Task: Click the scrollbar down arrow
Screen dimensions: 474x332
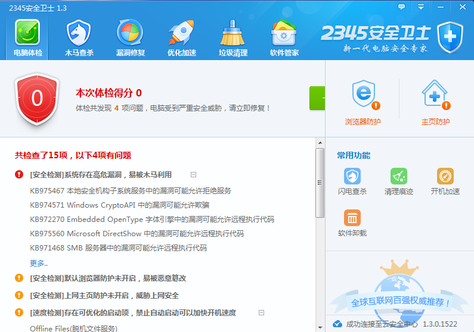Action: point(320,328)
